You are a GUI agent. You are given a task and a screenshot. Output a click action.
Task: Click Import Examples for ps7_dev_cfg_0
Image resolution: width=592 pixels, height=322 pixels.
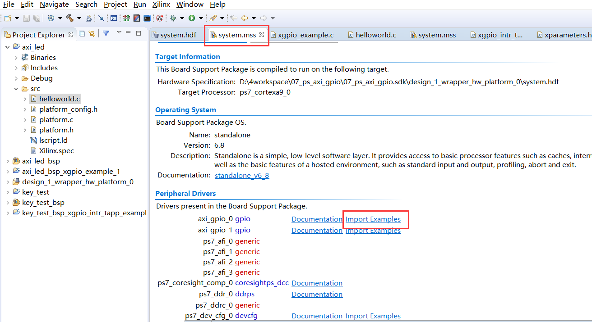coord(373,316)
